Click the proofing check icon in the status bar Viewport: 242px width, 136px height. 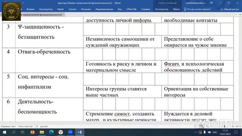click(x=37, y=127)
